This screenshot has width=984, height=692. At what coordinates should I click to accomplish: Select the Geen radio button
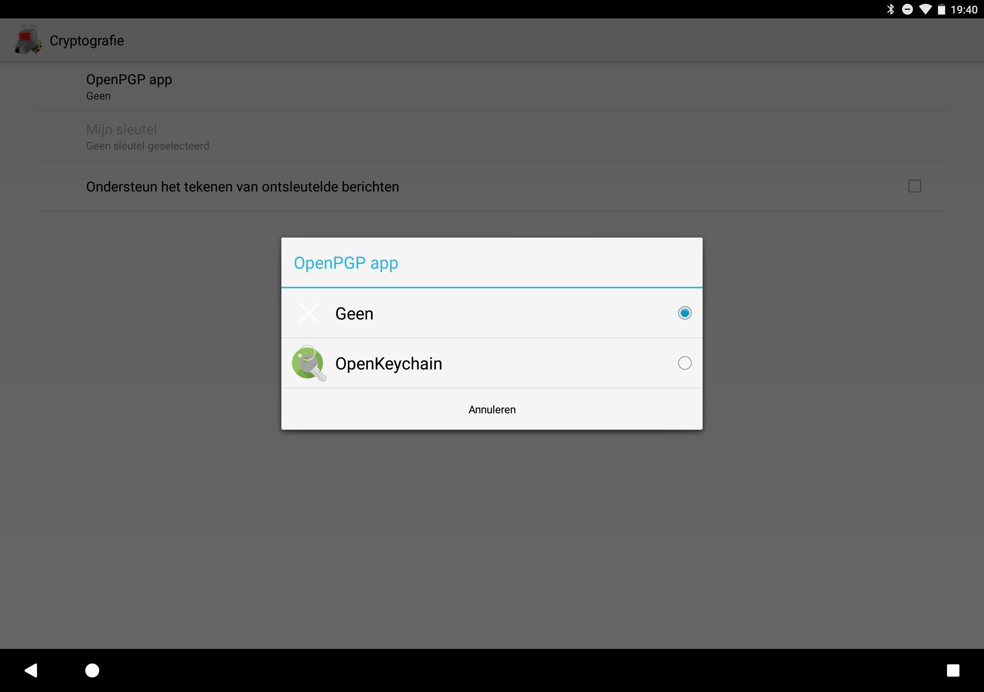coord(685,313)
